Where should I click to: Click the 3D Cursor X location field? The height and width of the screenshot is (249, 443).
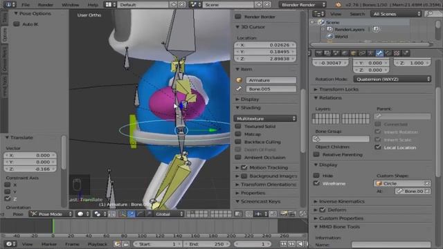(265, 45)
